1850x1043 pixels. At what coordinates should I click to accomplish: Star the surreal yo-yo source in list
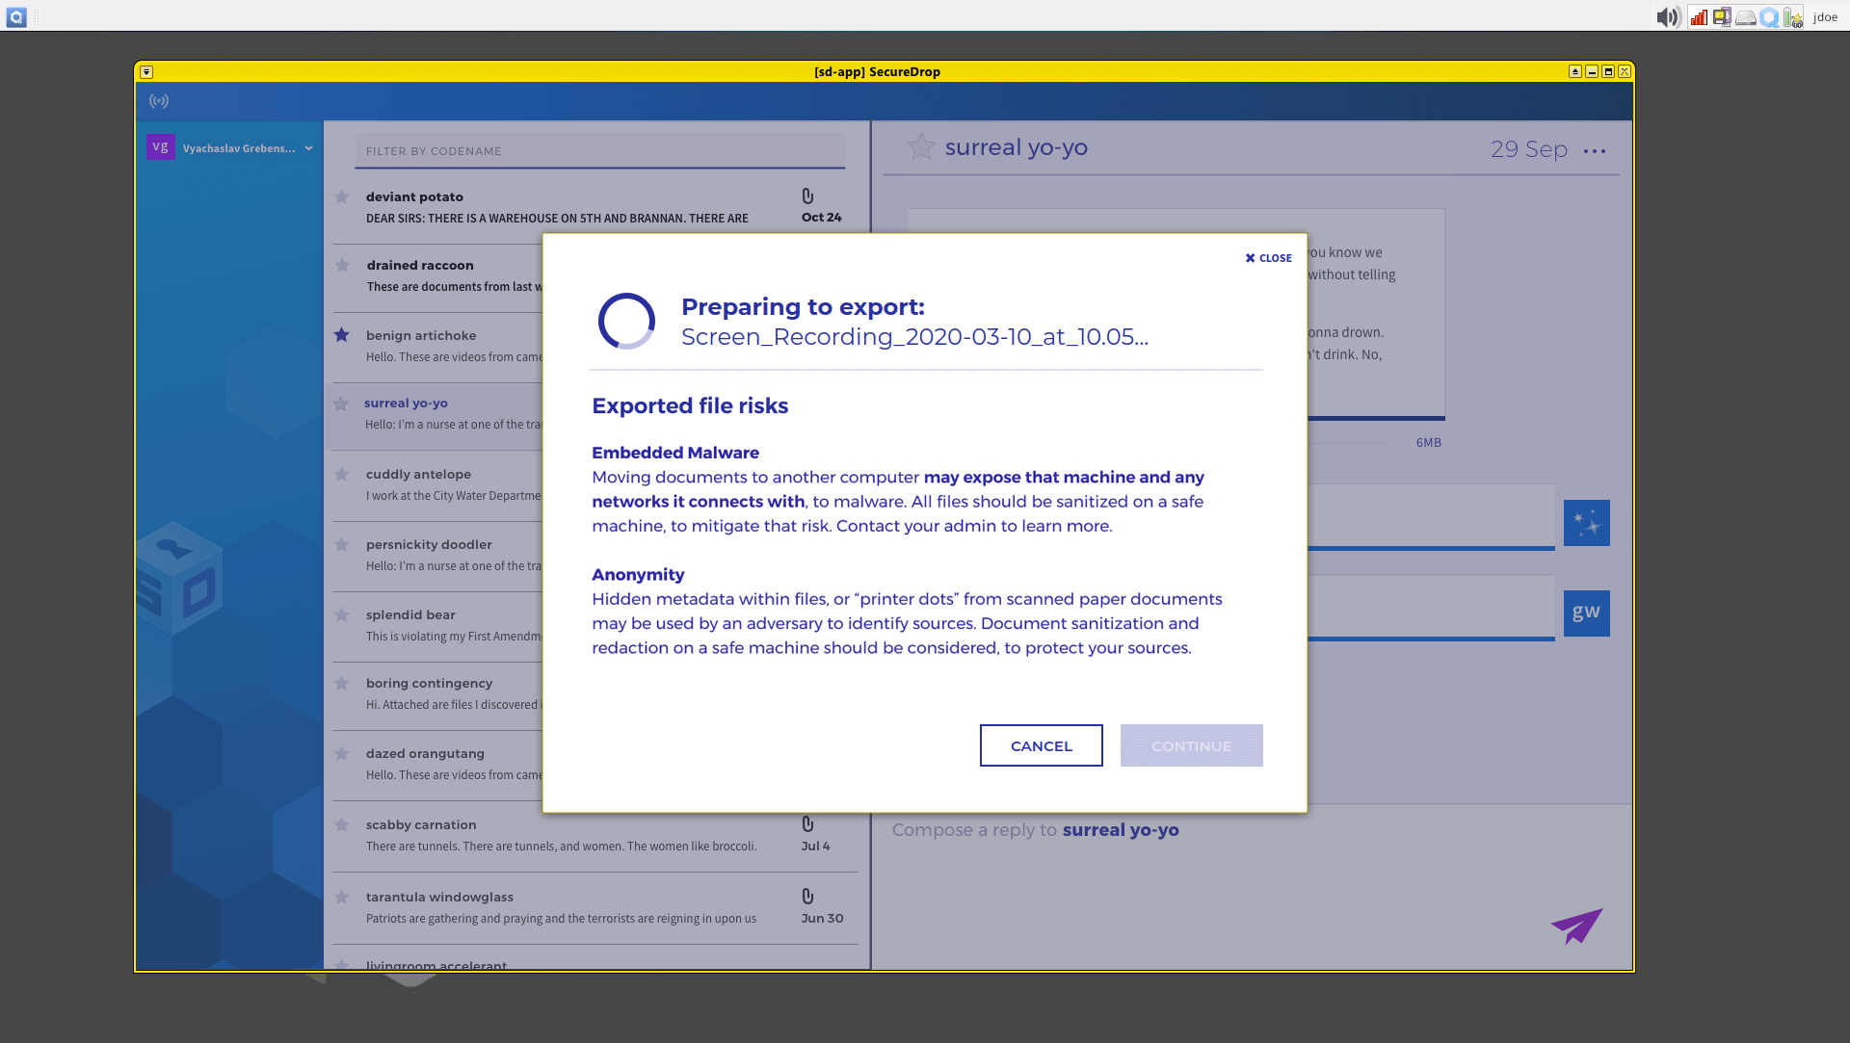point(340,404)
